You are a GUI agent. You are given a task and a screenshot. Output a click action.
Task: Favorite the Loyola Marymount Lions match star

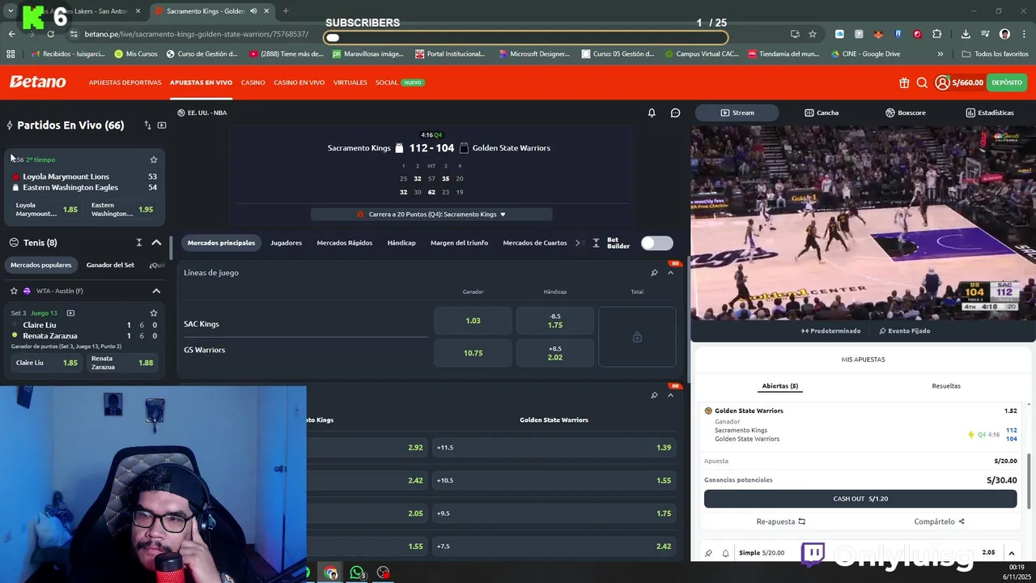154,160
